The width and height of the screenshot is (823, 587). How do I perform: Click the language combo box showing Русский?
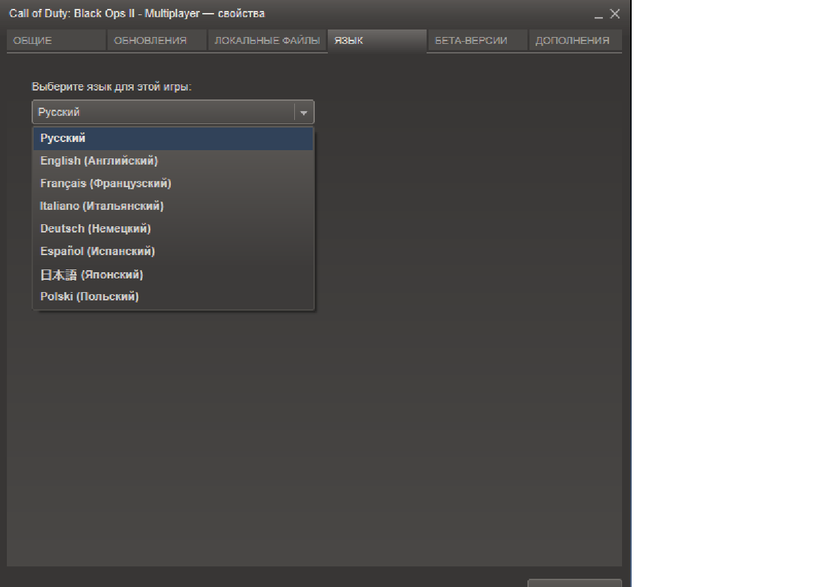point(173,112)
